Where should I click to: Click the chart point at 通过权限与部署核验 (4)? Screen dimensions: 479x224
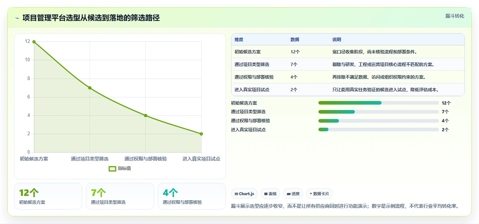point(145,115)
